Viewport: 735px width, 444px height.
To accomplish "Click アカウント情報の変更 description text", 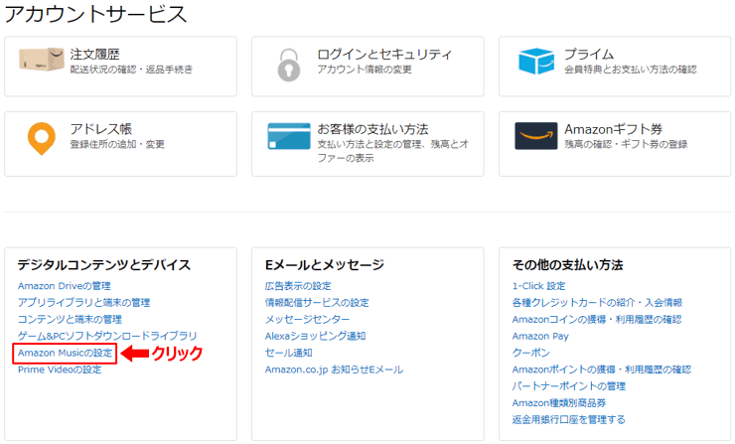I will point(365,70).
